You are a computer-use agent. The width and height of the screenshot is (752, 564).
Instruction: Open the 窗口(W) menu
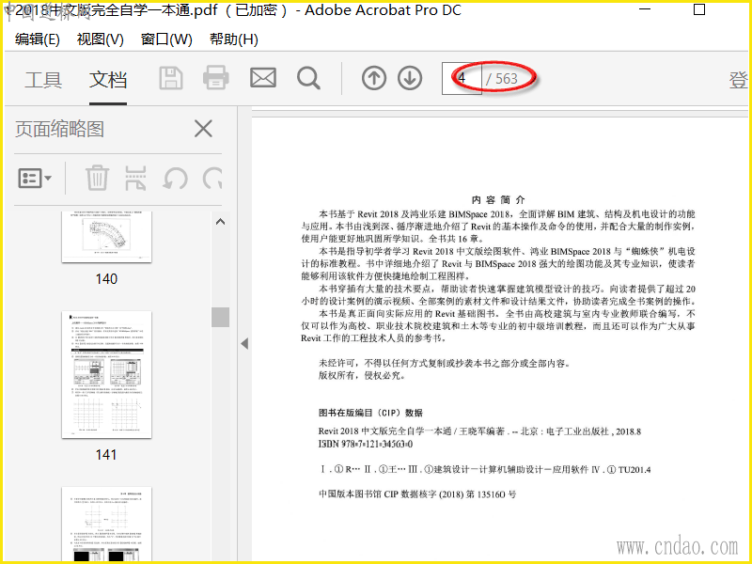tap(166, 39)
